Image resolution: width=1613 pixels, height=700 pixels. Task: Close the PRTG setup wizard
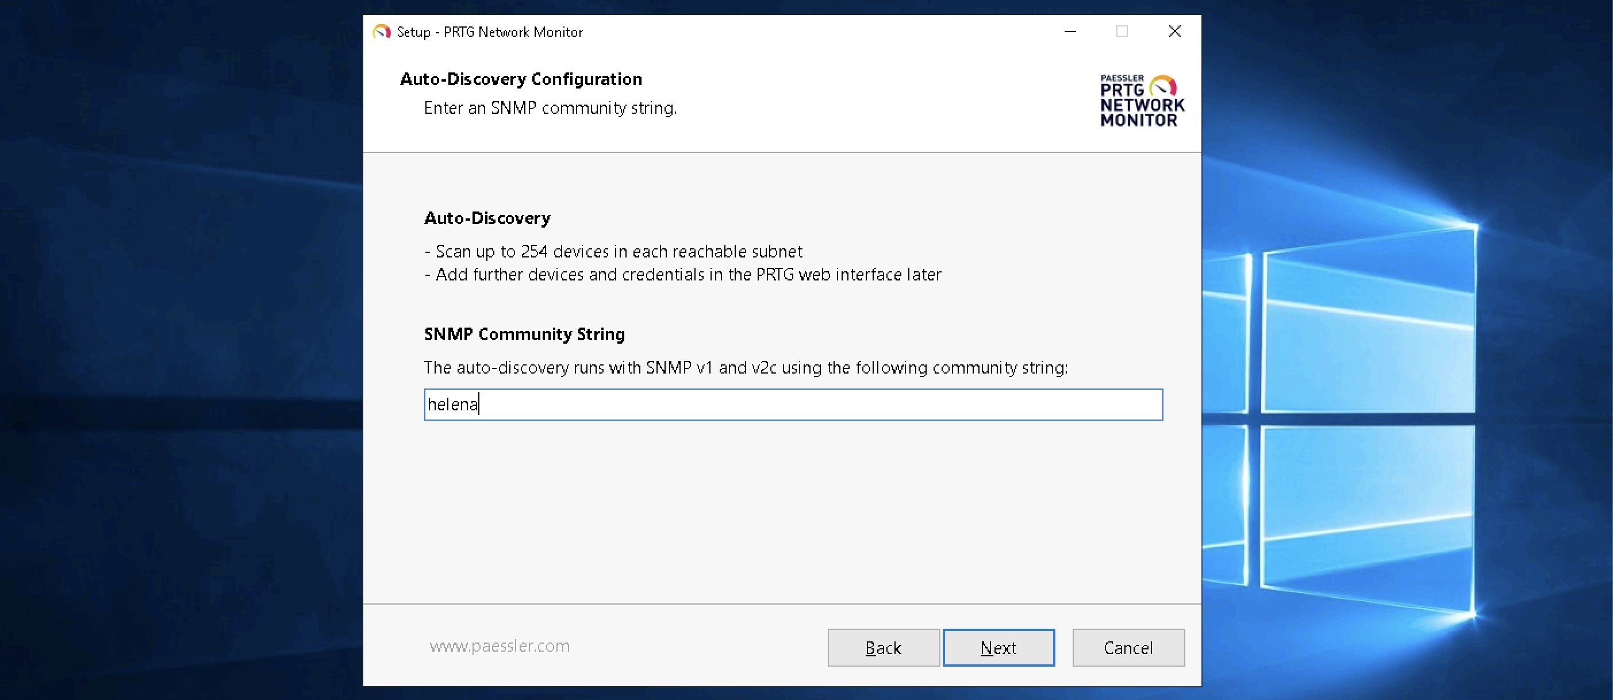1174,31
